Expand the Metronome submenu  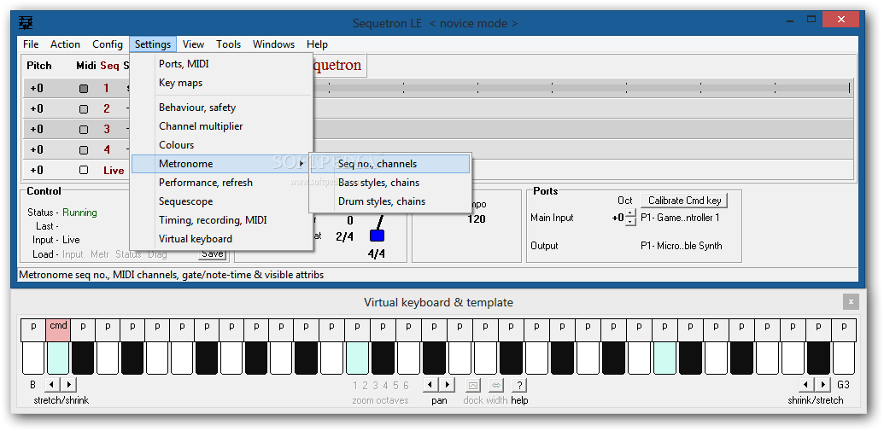pos(222,164)
